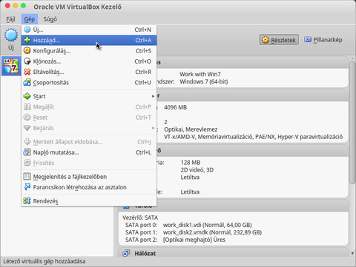The width and height of the screenshot is (356, 267).
Task: Click the Hálózat network section icon
Action: click(126, 253)
